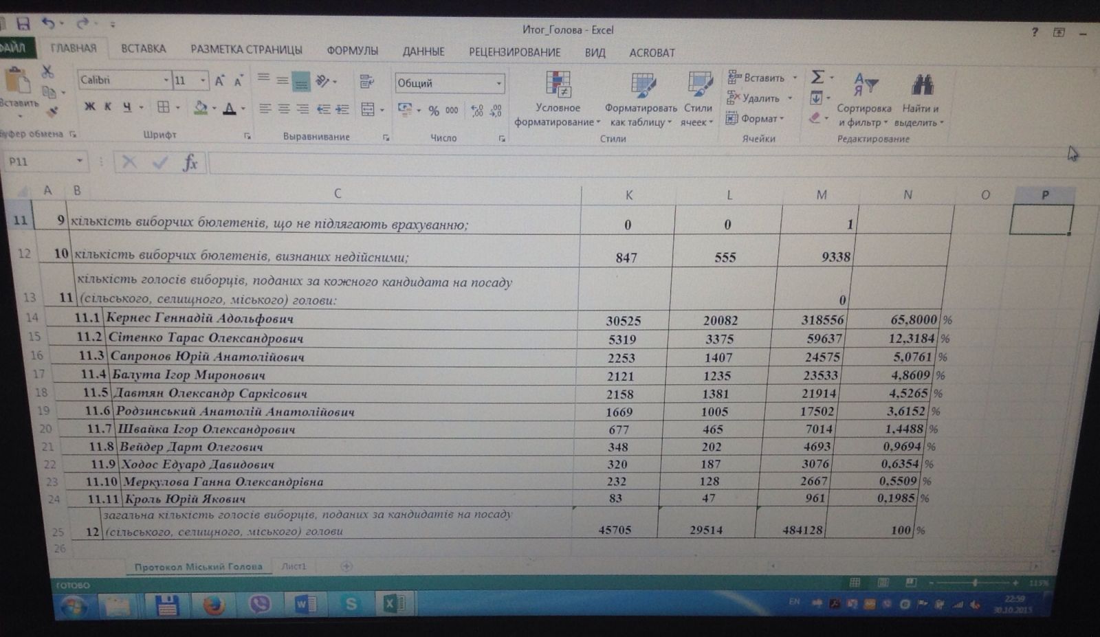Screen dimensions: 1100x637
Task: Click the Format as Table icon
Action: [642, 85]
